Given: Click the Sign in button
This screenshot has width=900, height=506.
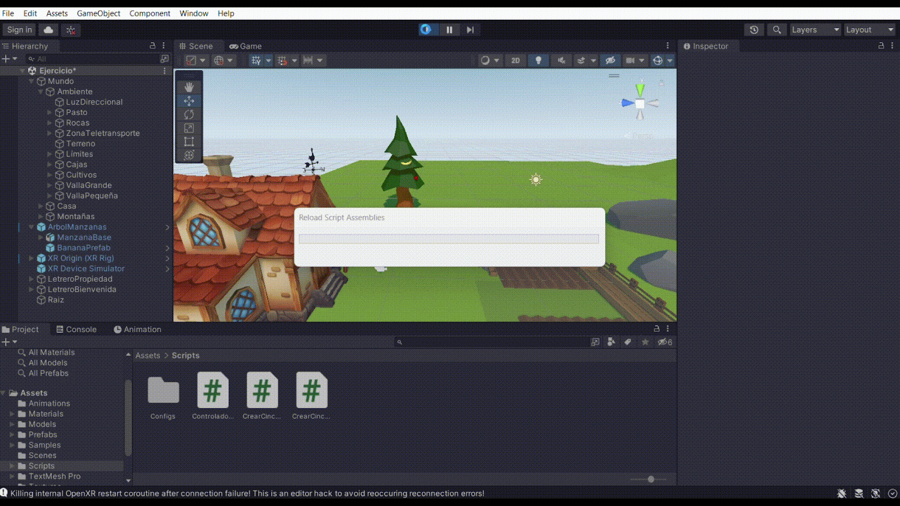Looking at the screenshot, I should coord(19,30).
